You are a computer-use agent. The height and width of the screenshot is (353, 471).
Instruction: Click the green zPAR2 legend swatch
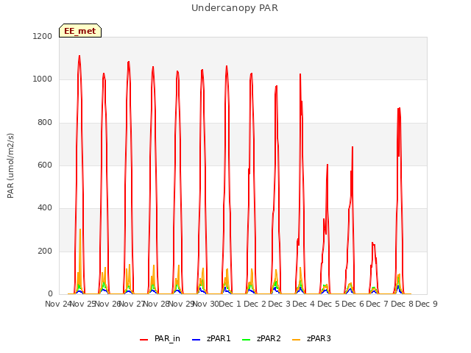[x=247, y=340]
